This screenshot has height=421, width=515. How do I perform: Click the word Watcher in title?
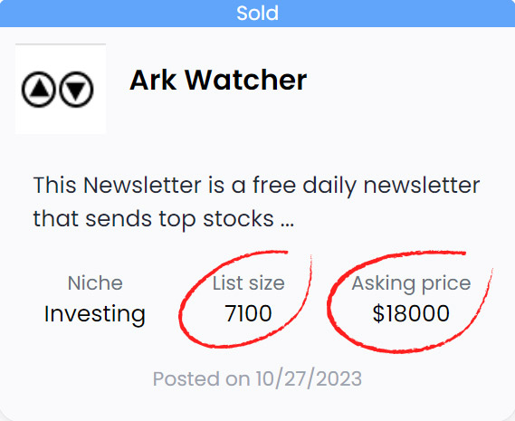[x=246, y=81]
